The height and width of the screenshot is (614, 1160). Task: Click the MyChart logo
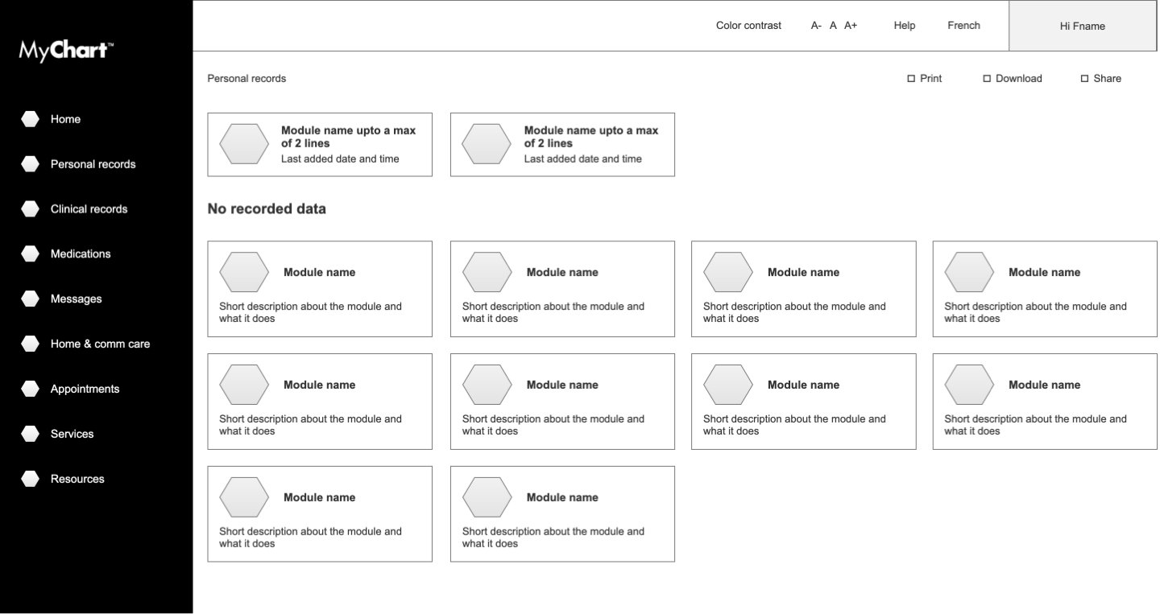(64, 50)
